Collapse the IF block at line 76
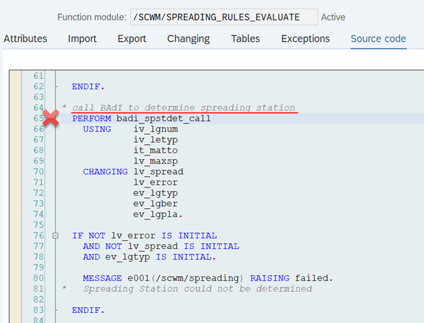The image size is (424, 323). point(55,236)
